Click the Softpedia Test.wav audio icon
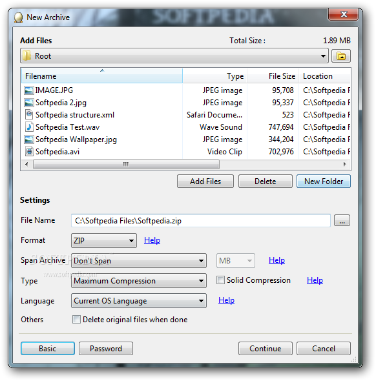Viewport: 376px width, 381px height. pos(29,127)
